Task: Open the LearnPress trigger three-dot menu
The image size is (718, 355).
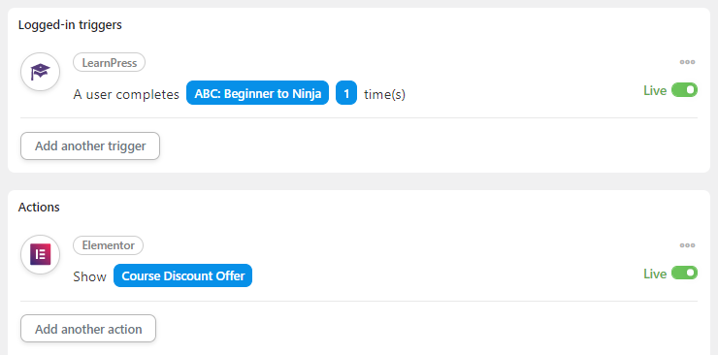Action: click(687, 62)
